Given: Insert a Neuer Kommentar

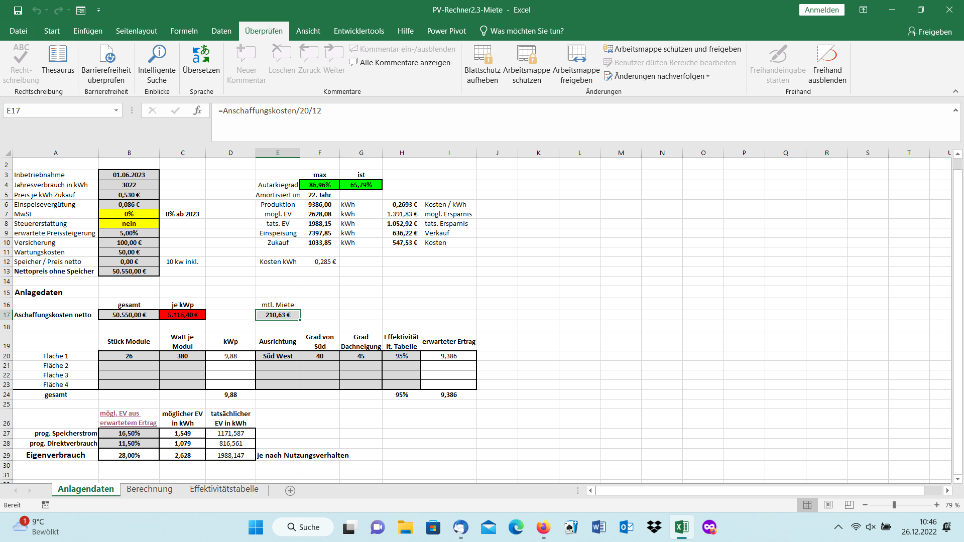Looking at the screenshot, I should pyautogui.click(x=246, y=64).
